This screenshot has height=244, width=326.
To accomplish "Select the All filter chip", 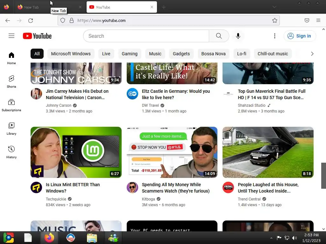I will (x=37, y=54).
